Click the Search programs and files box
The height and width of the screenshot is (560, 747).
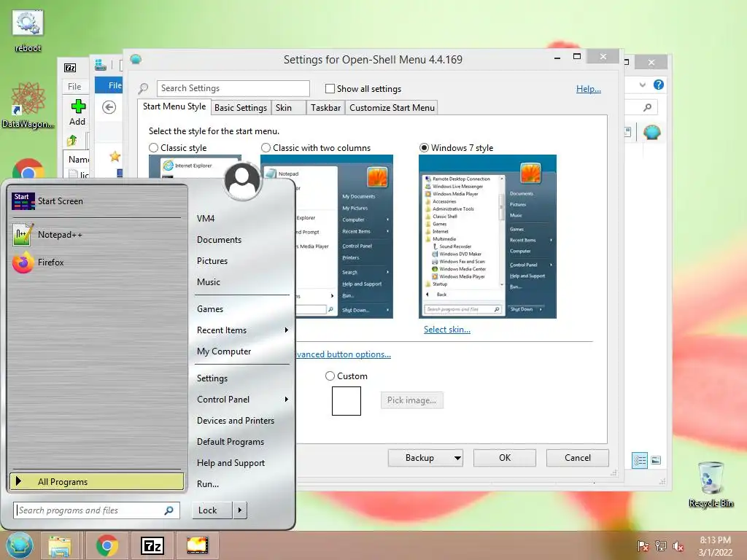pyautogui.click(x=96, y=510)
